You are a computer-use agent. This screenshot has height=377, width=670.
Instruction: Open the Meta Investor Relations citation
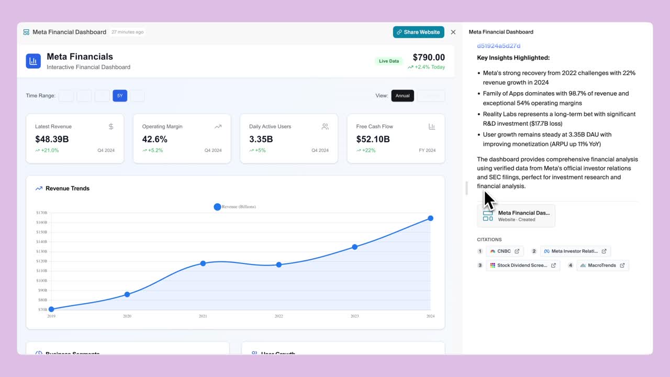coord(575,251)
